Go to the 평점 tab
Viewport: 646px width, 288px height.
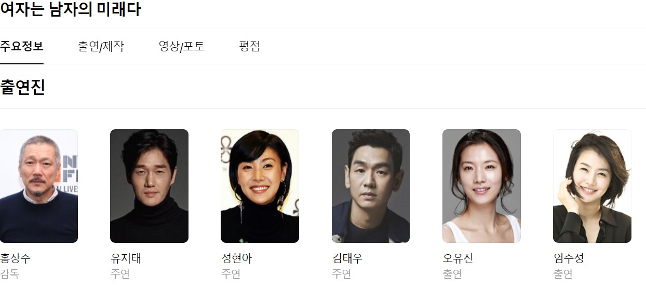pos(250,46)
